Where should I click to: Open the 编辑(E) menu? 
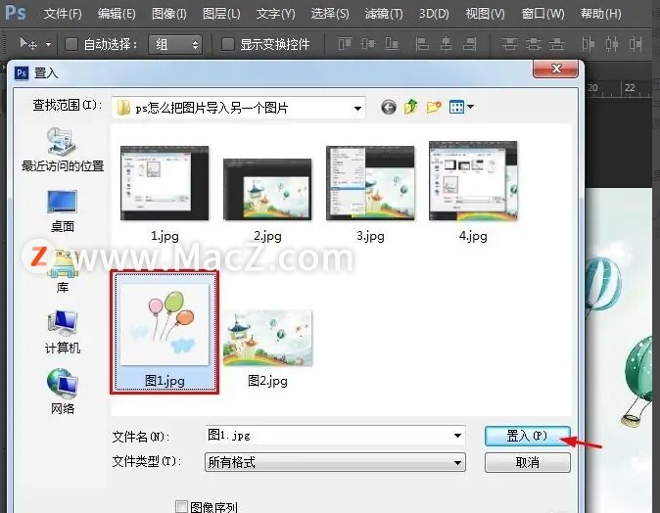coord(117,14)
